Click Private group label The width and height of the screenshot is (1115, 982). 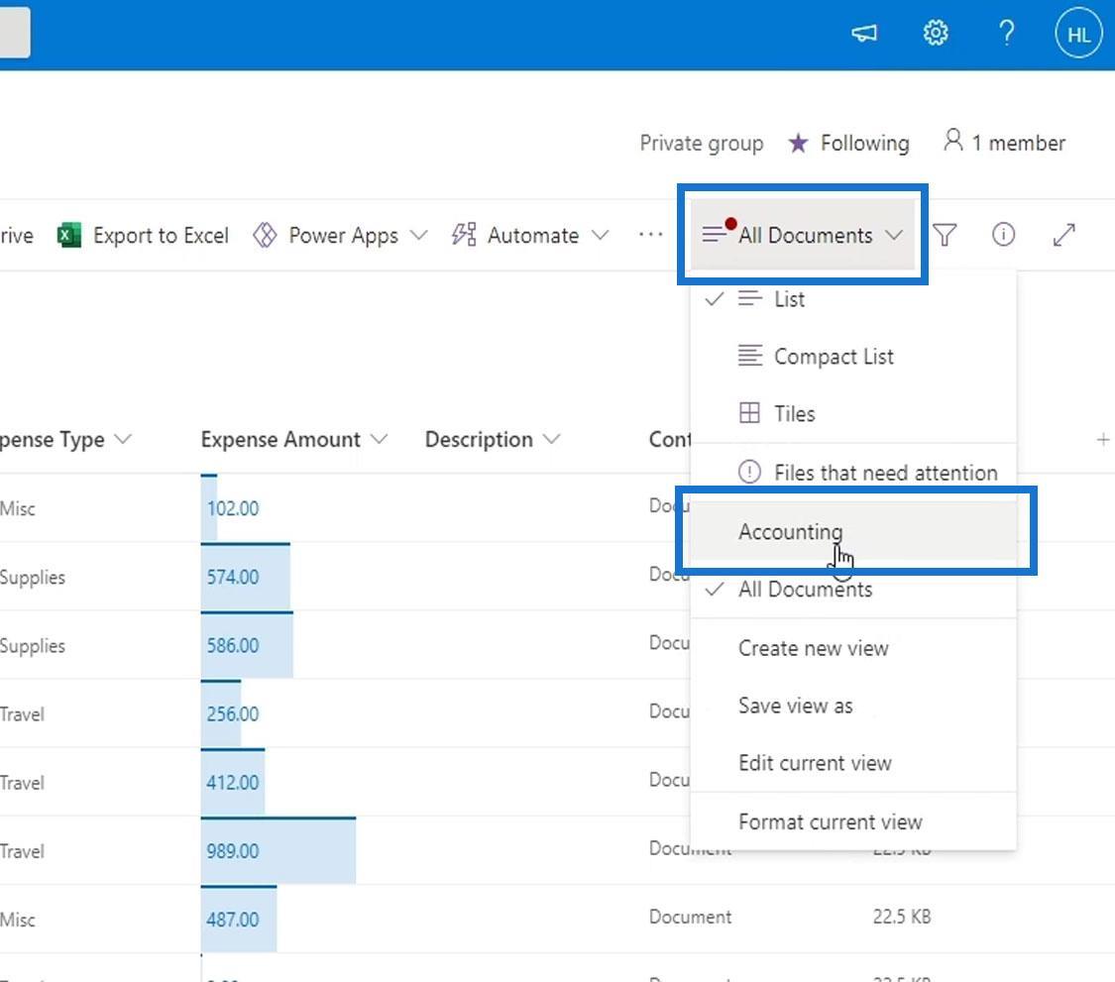click(701, 143)
